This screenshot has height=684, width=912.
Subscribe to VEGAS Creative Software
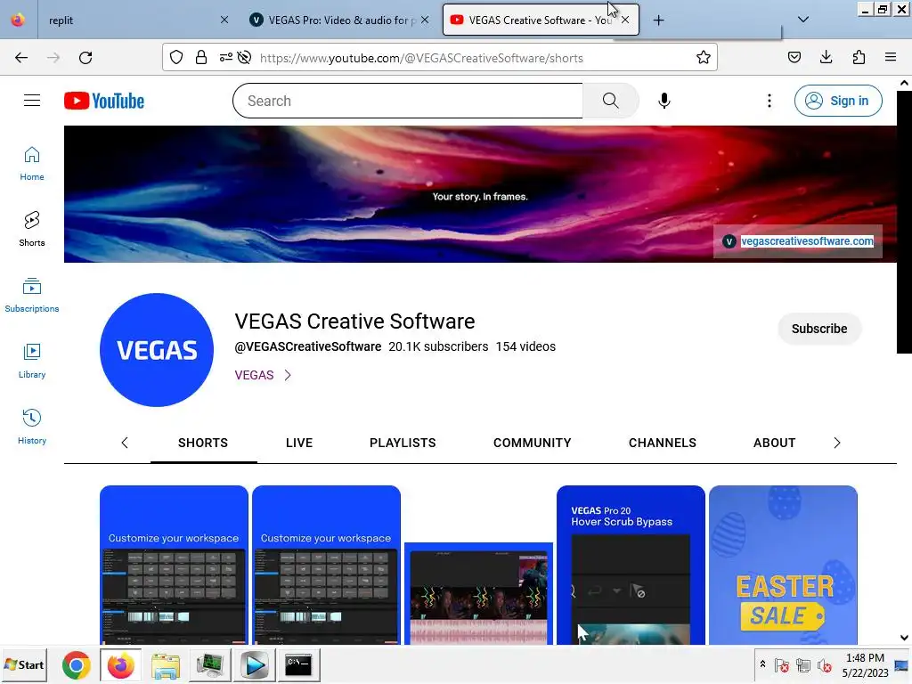tap(819, 329)
